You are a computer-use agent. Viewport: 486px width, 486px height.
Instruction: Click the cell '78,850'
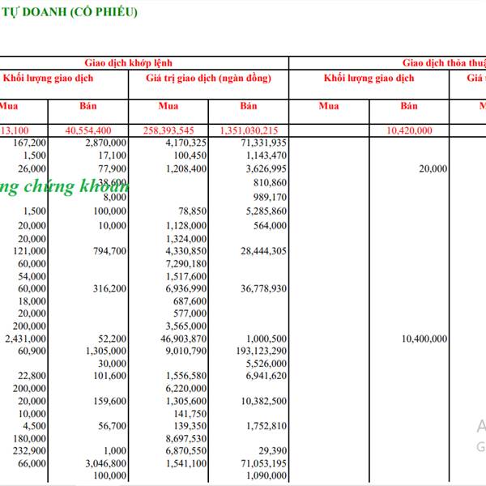tap(193, 211)
